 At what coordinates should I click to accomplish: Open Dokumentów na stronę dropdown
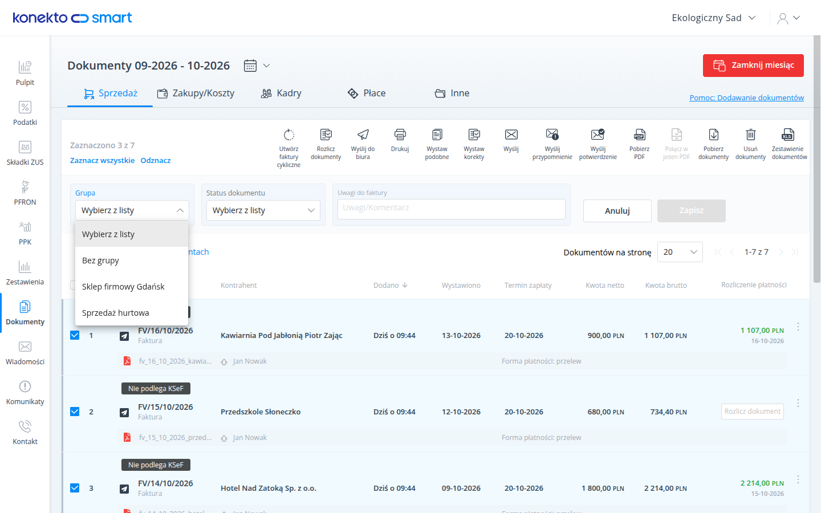680,252
